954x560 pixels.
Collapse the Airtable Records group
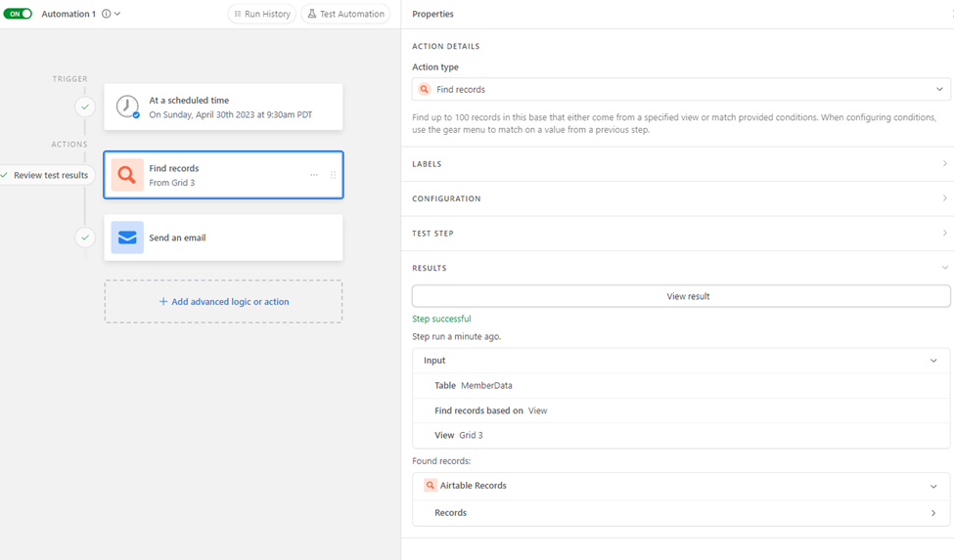pyautogui.click(x=933, y=486)
